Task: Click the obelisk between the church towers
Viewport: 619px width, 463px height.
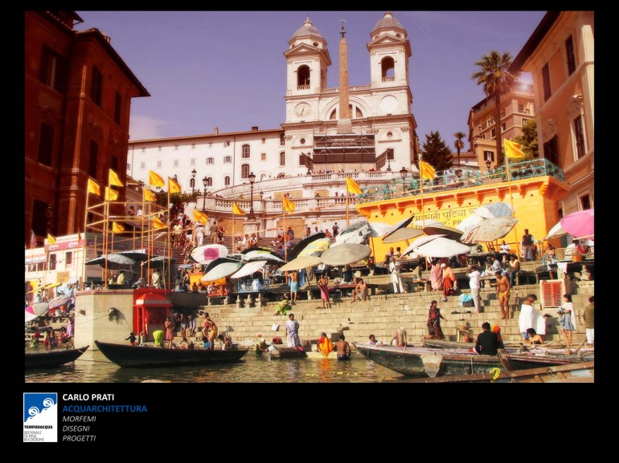Action: (x=343, y=80)
